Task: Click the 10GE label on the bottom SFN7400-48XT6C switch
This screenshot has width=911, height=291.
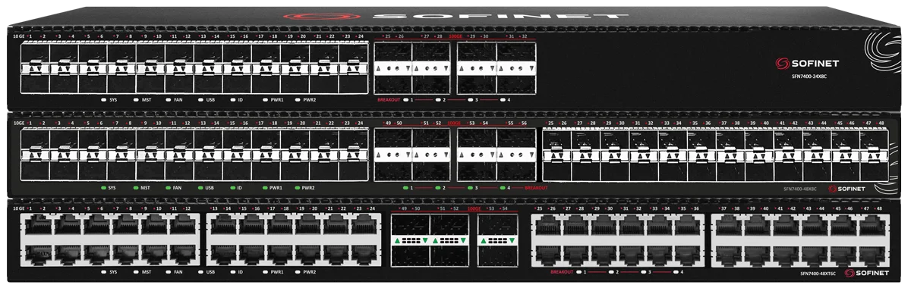Action: pyautogui.click(x=19, y=208)
